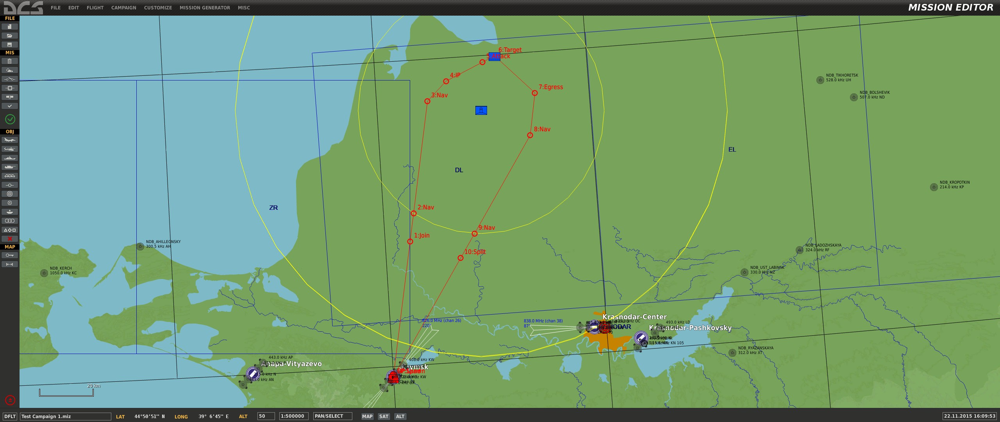The image size is (1000, 422).
Task: Open the MISC menu
Action: coord(244,7)
